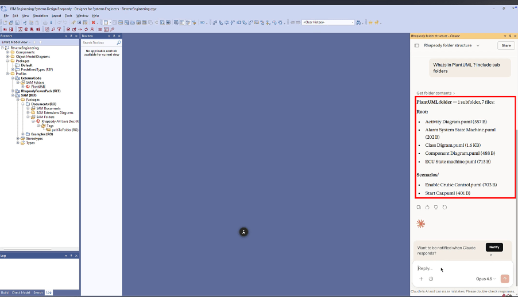Click the red X delete icon
Viewport: 518px width, 297px height.
(x=93, y=22)
